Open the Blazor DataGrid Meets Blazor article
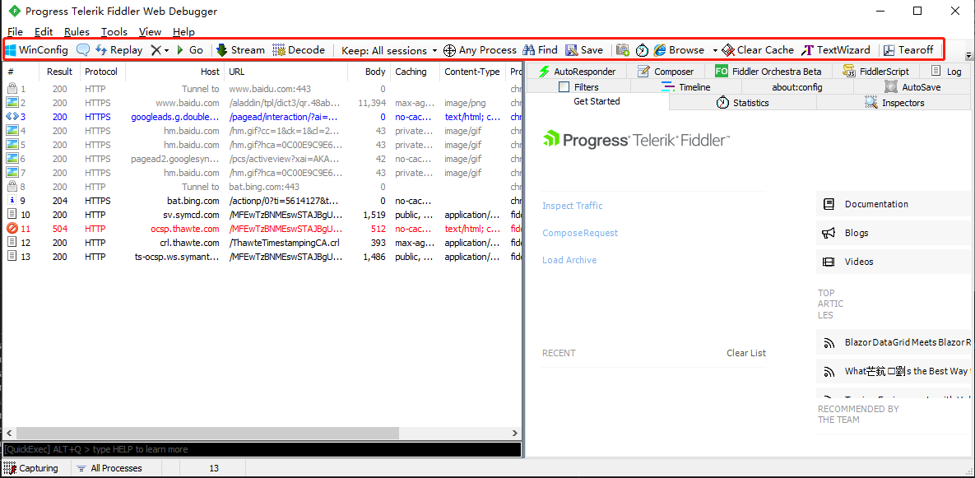The width and height of the screenshot is (975, 478). click(x=894, y=342)
